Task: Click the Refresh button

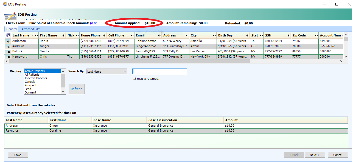Action: [77, 89]
